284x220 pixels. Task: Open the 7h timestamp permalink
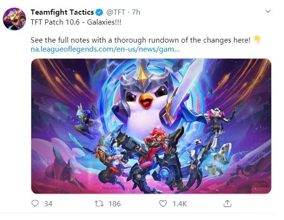coord(136,12)
